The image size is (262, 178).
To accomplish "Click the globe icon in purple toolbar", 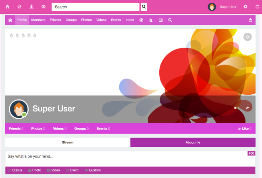I will (x=141, y=20).
